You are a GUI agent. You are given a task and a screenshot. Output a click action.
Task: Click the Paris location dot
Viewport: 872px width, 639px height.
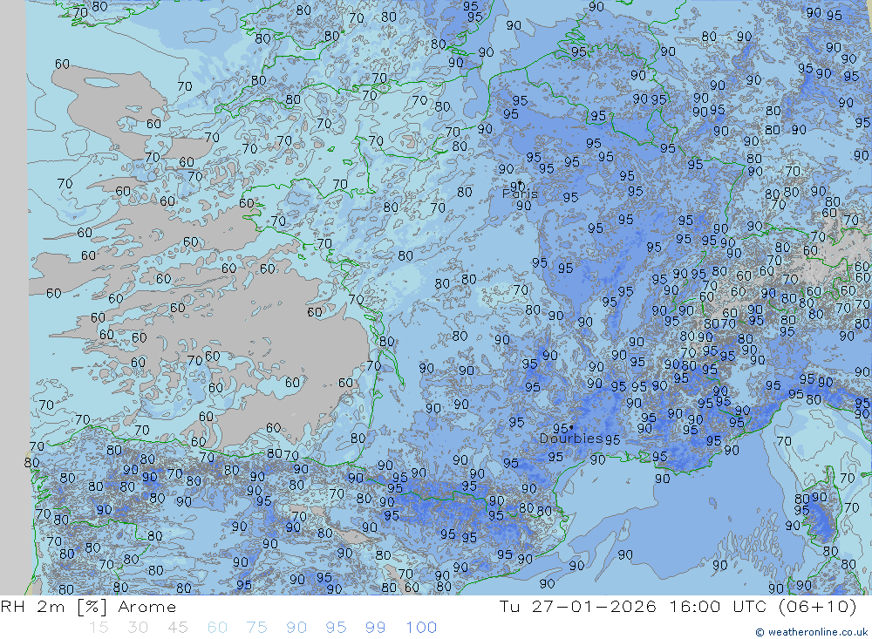(x=520, y=182)
